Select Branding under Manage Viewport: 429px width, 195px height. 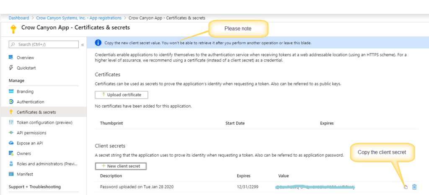(x=25, y=91)
